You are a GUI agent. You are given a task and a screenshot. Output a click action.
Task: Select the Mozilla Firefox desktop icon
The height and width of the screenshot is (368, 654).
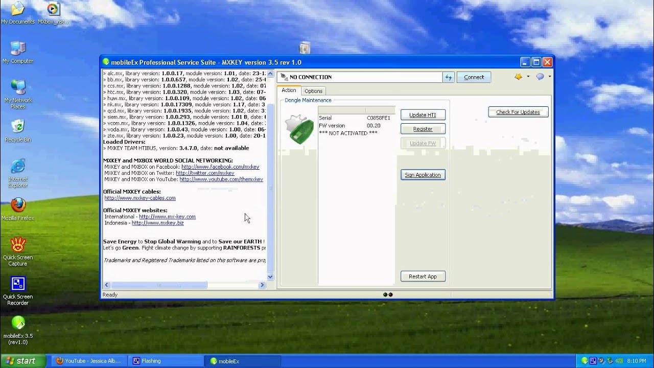pyautogui.click(x=18, y=210)
